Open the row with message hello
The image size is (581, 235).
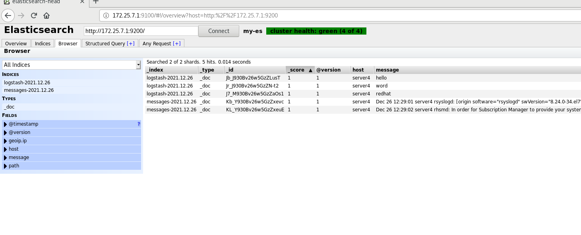363,78
